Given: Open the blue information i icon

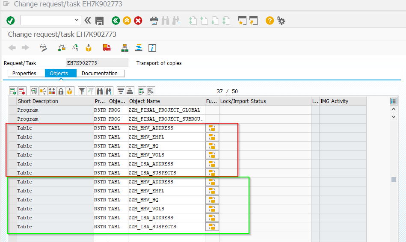Looking at the screenshot, I should point(152,48).
